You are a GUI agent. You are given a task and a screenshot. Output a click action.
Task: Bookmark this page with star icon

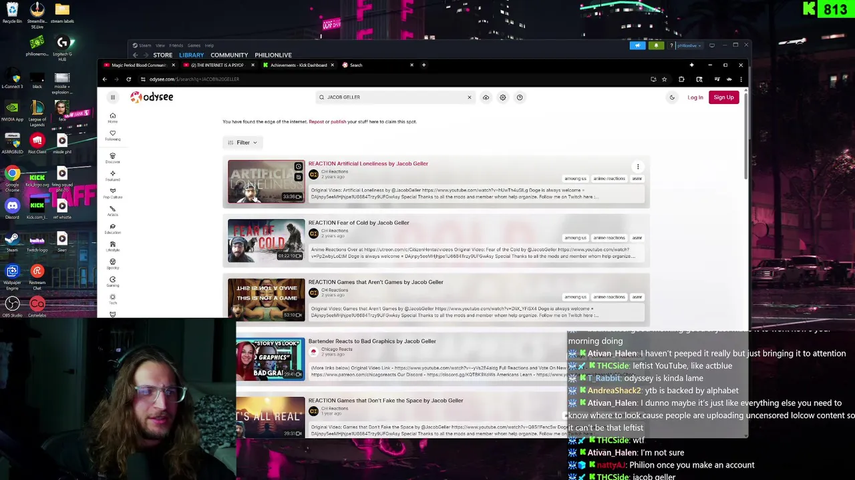[664, 79]
